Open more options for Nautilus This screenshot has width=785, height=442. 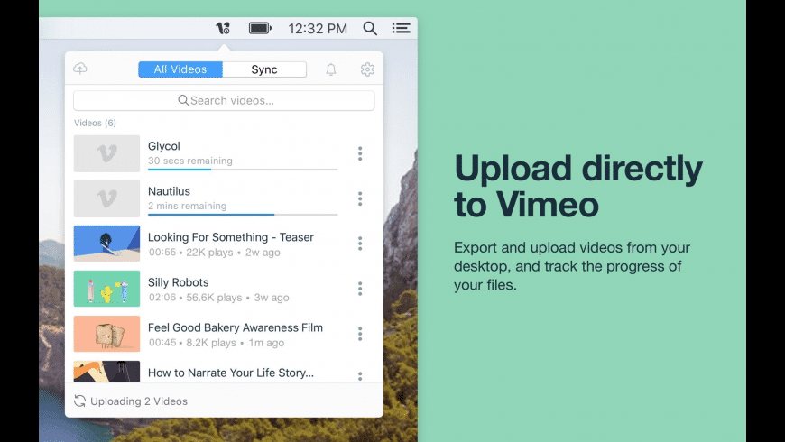(360, 198)
